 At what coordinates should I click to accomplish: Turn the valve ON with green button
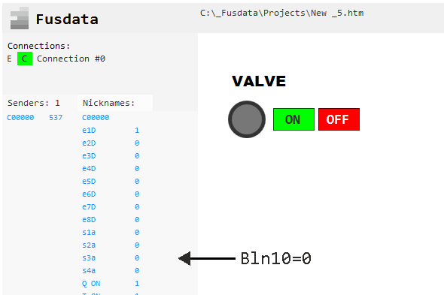[293, 119]
